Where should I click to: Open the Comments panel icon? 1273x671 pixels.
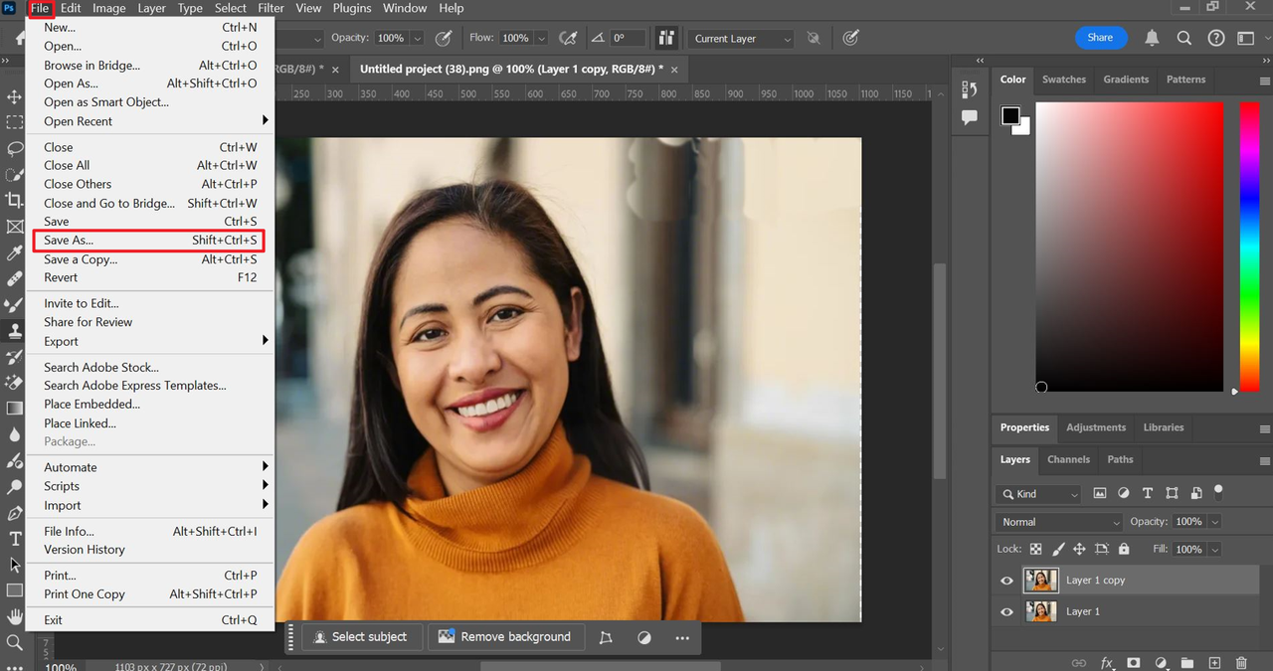970,117
